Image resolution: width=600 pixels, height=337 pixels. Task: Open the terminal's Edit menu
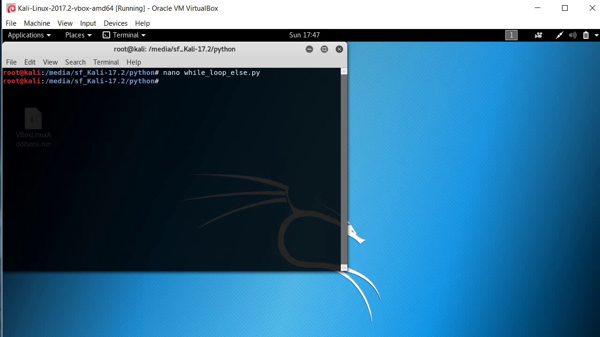tap(30, 62)
